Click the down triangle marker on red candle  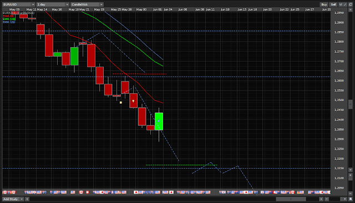click(x=133, y=101)
